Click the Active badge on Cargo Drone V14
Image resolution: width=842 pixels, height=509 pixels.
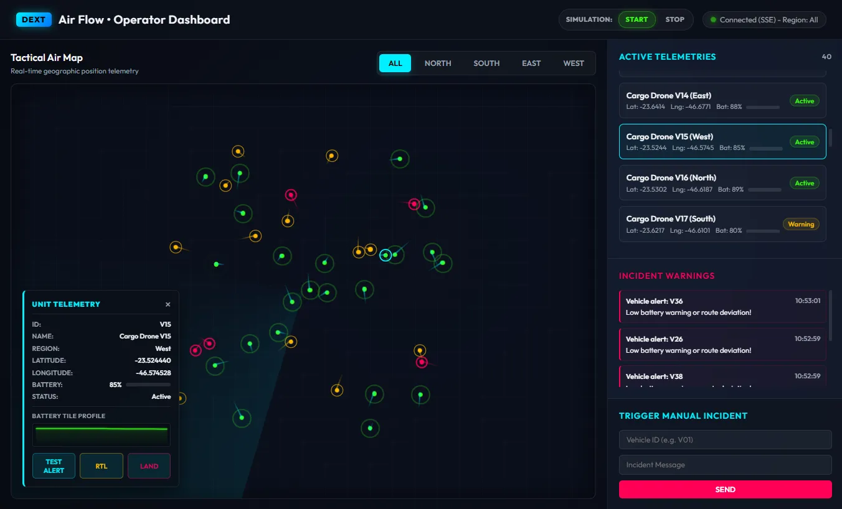[x=804, y=101]
